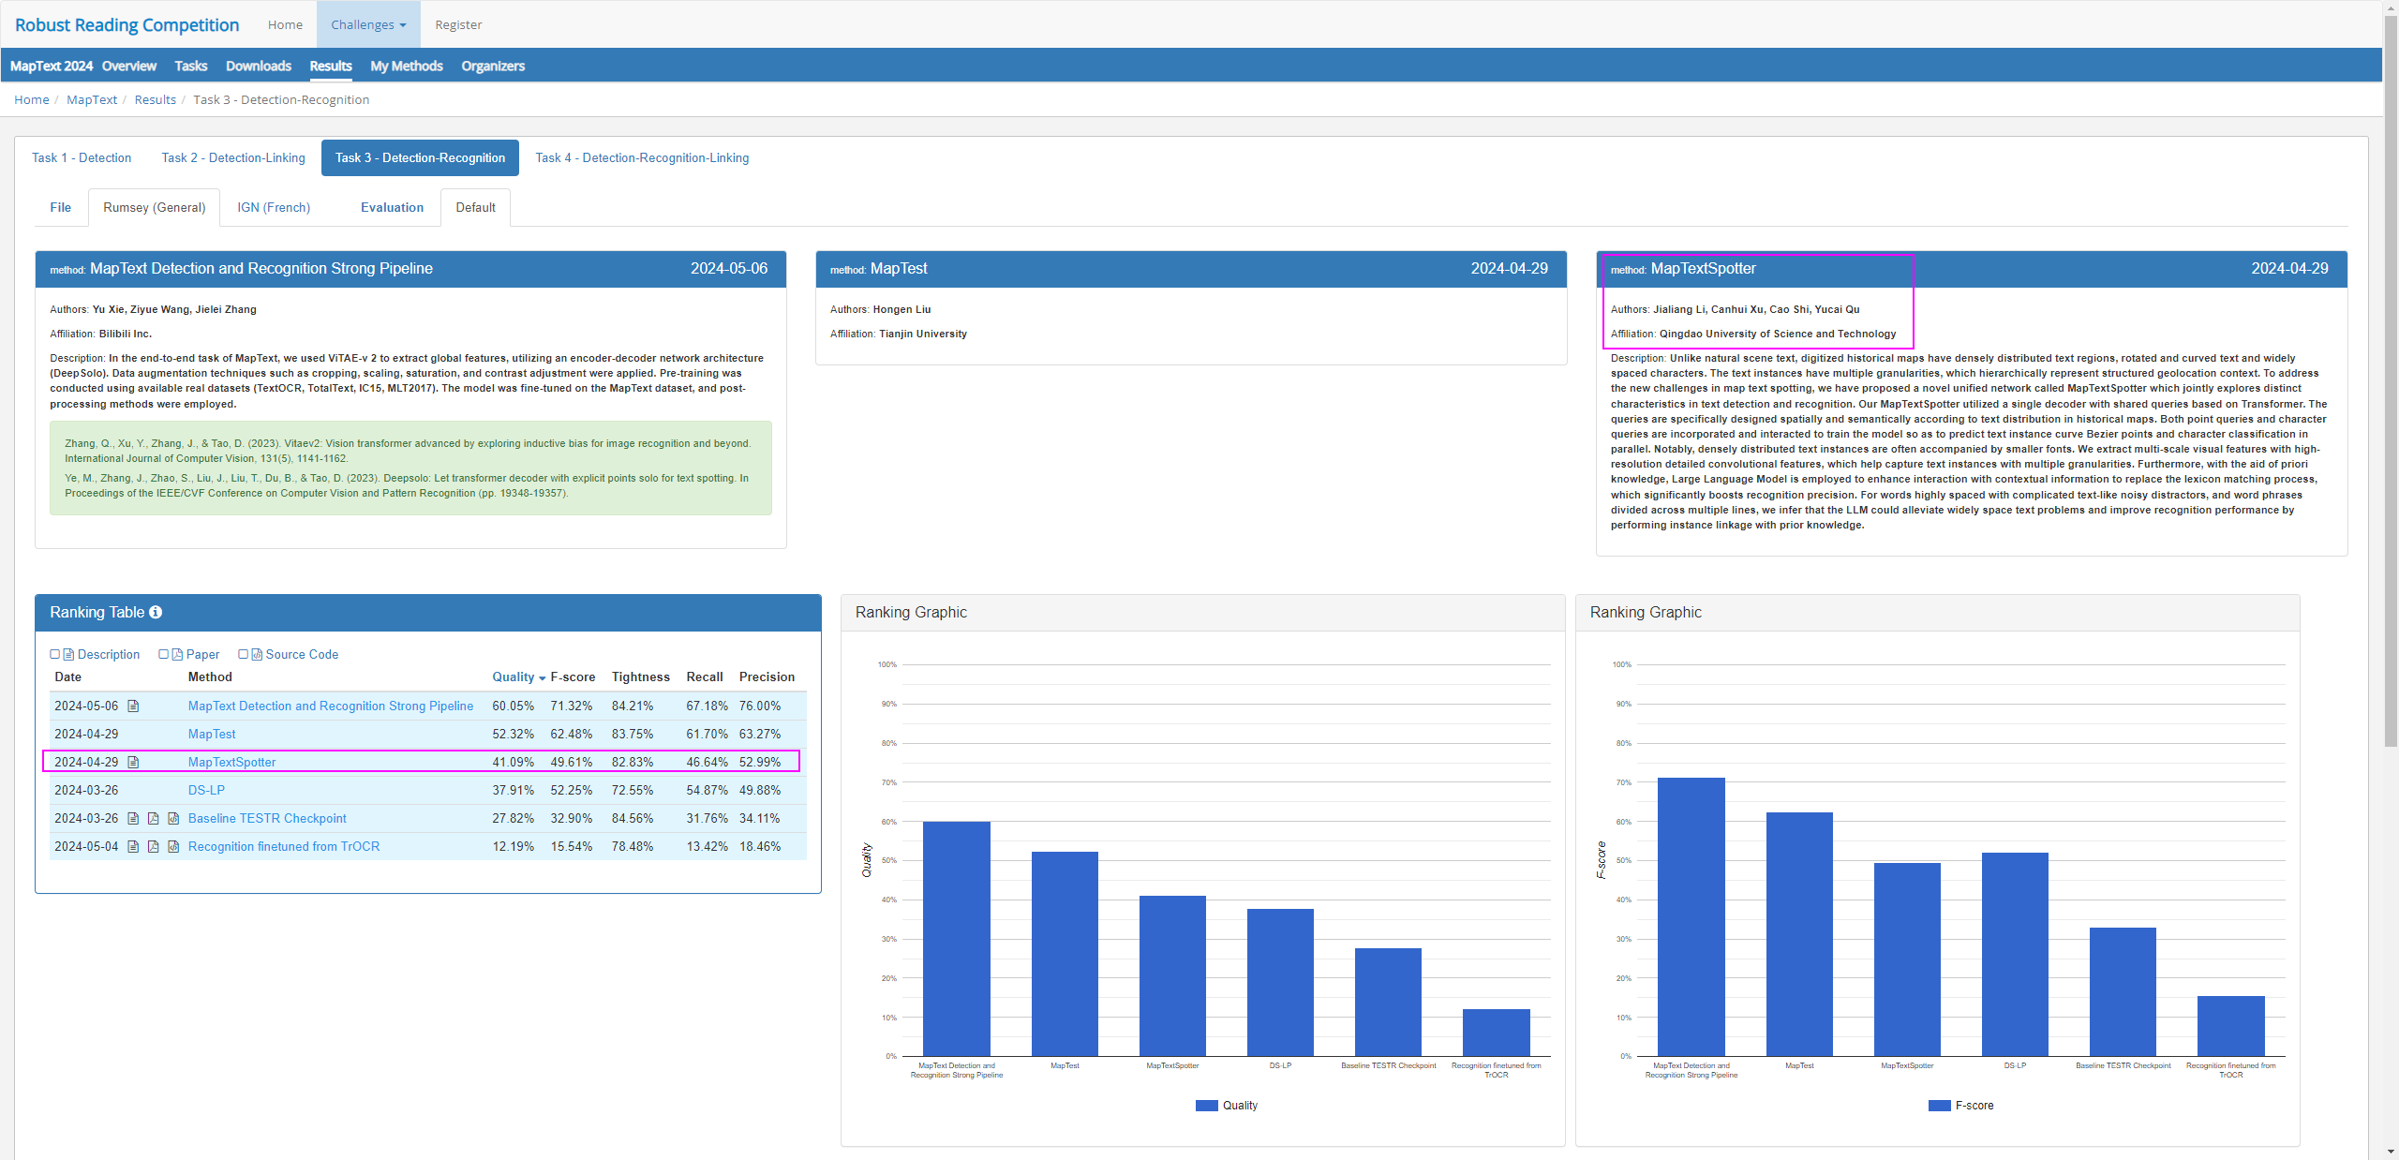2399x1160 pixels.
Task: Click the Tightness column header
Action: click(x=641, y=677)
